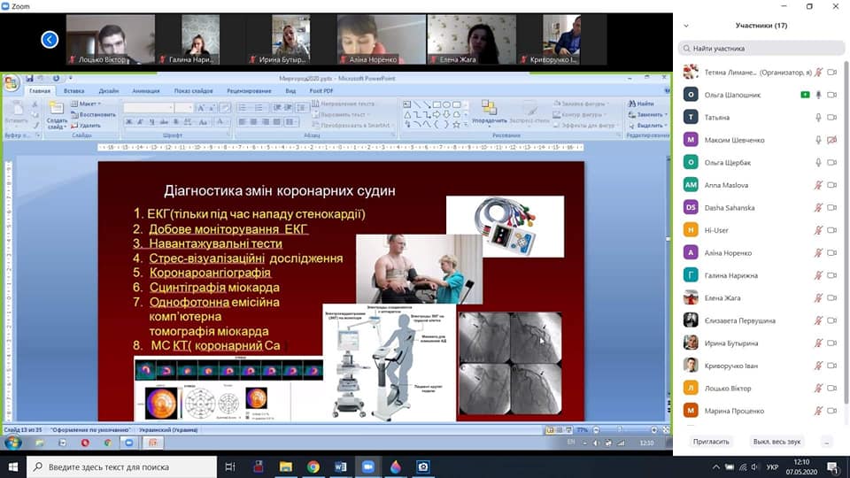The width and height of the screenshot is (850, 478).
Task: Collapse the Участники panel chevron
Action: [686, 26]
